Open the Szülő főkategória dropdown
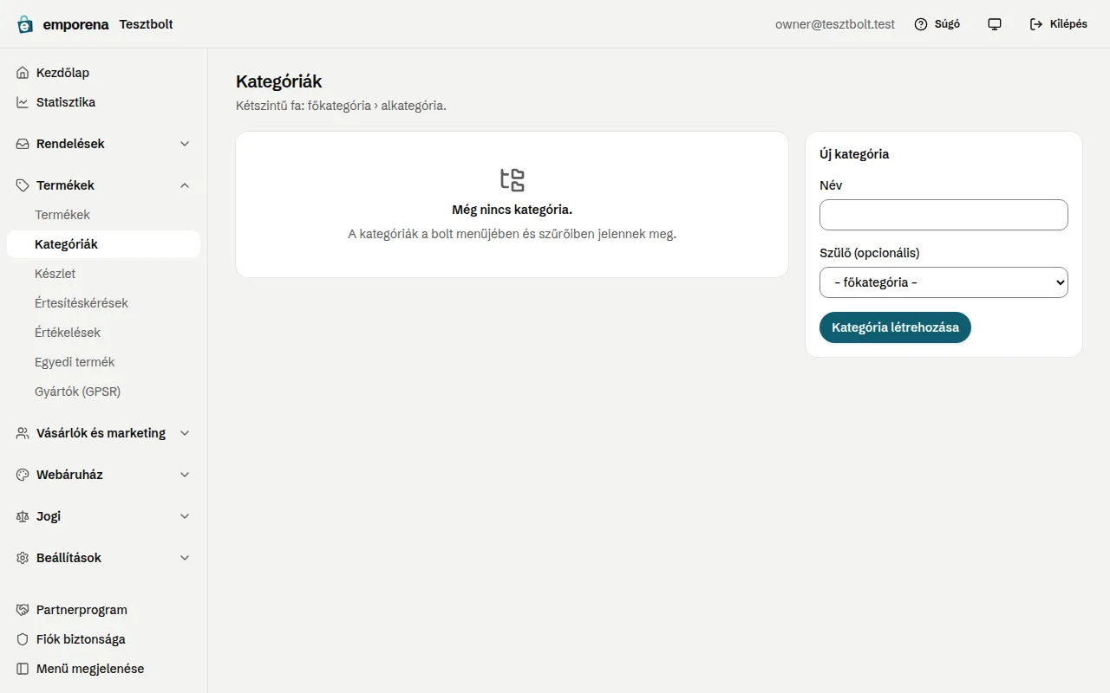The width and height of the screenshot is (1110, 693). click(943, 282)
